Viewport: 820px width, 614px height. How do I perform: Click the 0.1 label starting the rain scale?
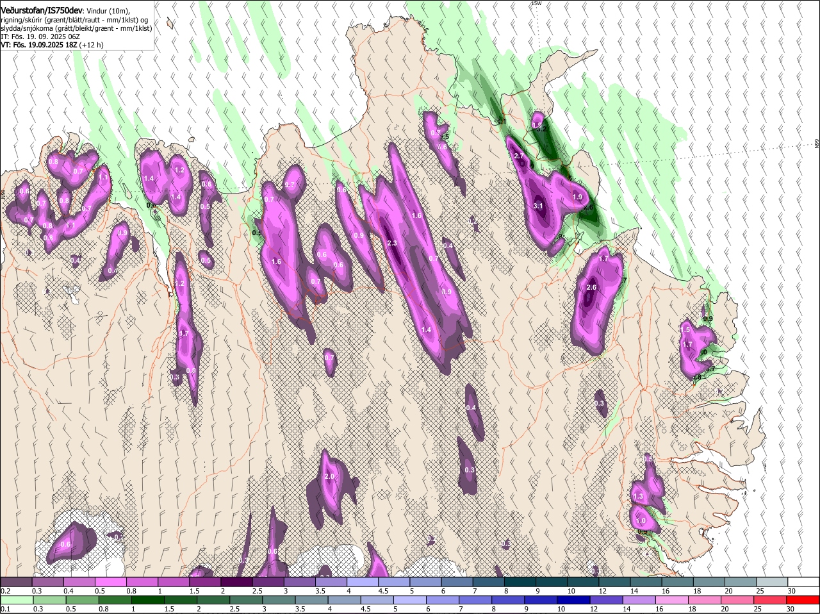[5, 609]
